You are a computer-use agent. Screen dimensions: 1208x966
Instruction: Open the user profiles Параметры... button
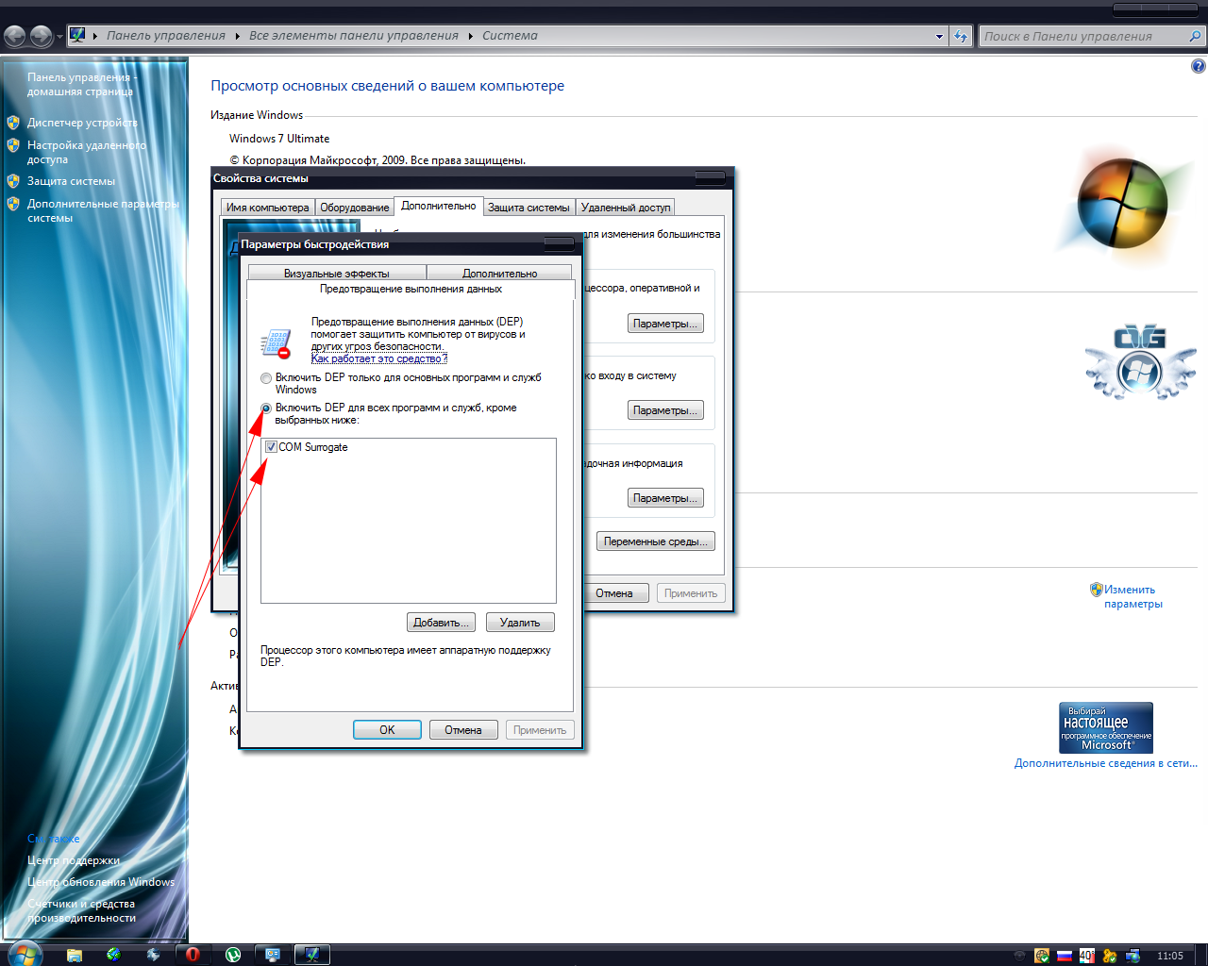pyautogui.click(x=665, y=410)
